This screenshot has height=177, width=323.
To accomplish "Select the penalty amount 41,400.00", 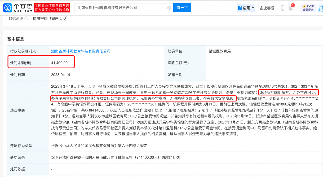I will tap(59, 63).
